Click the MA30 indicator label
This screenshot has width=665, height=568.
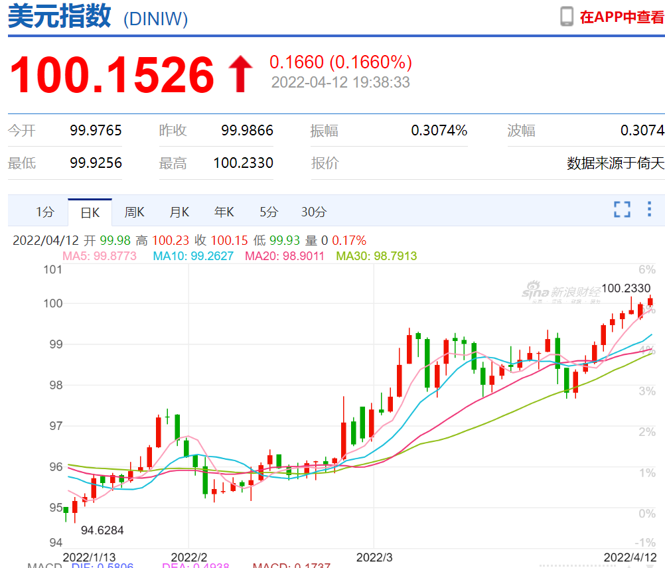point(376,256)
